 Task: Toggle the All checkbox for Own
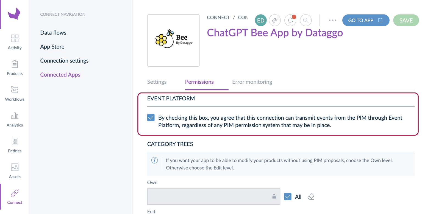[x=288, y=196]
